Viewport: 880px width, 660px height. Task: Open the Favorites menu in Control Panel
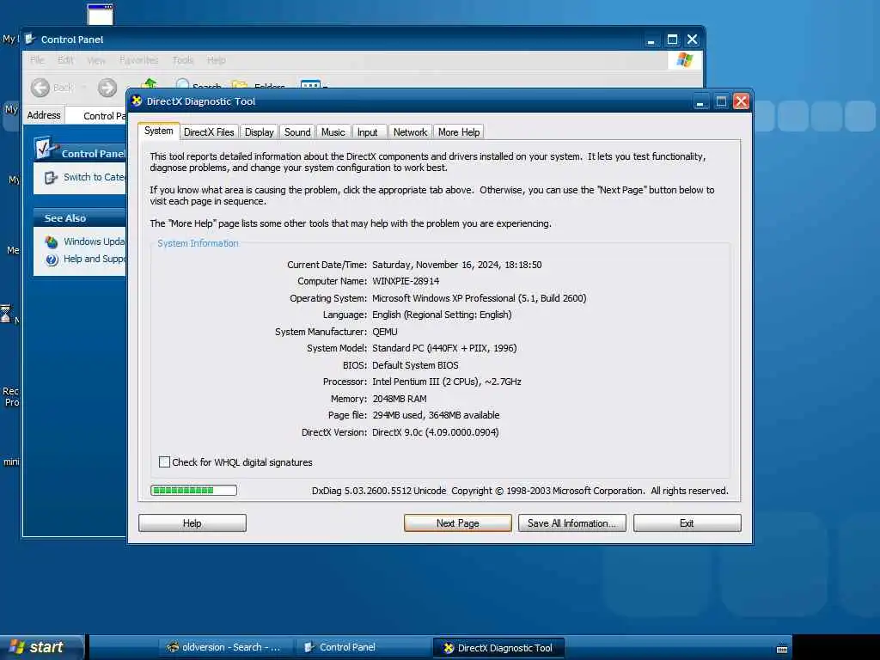(138, 60)
